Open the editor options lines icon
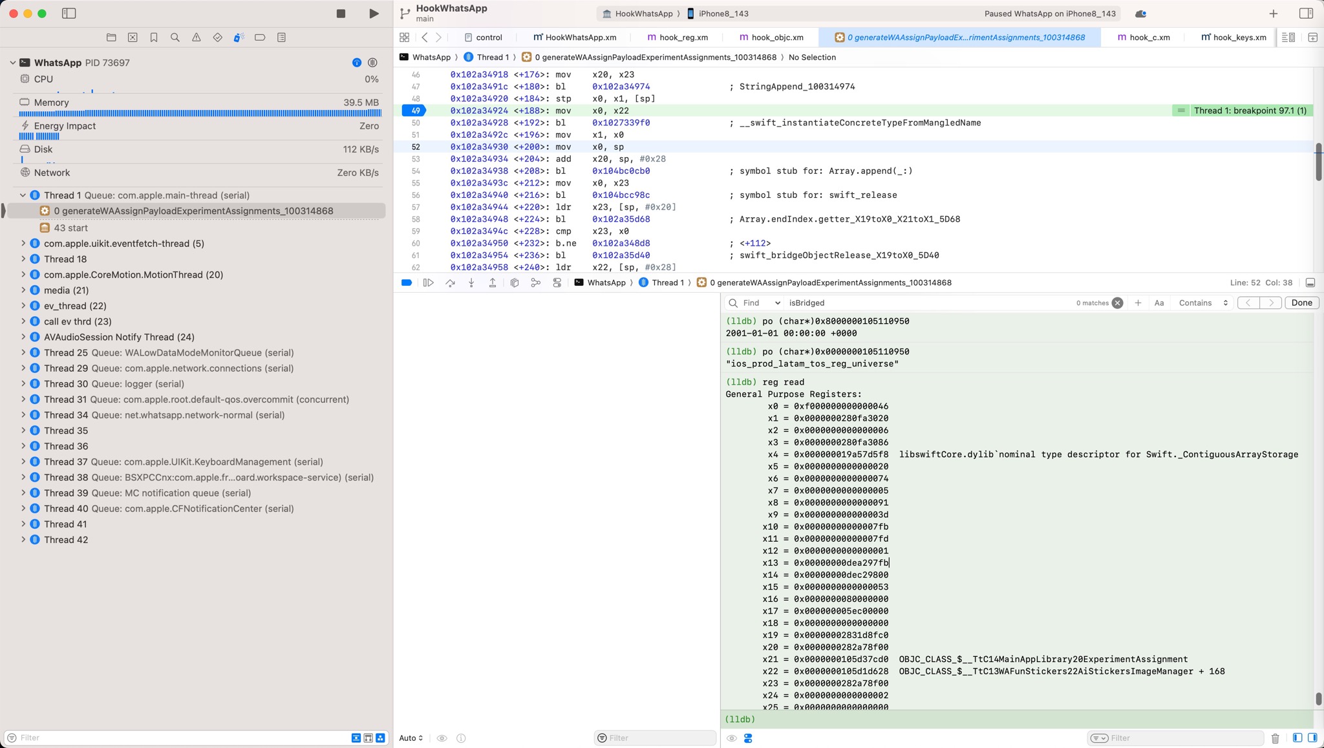 1288,37
